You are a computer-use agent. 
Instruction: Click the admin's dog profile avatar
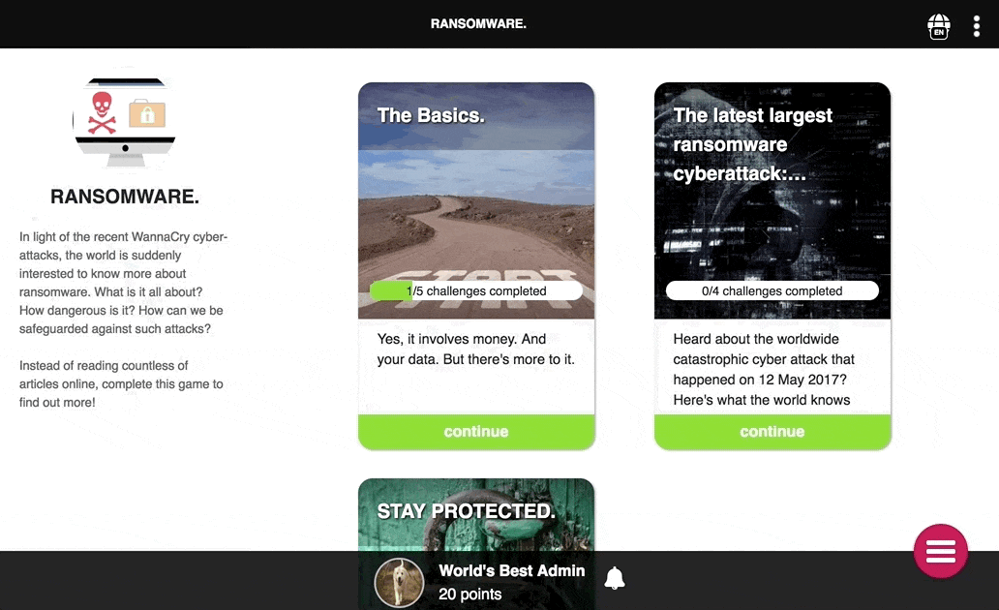(x=399, y=583)
